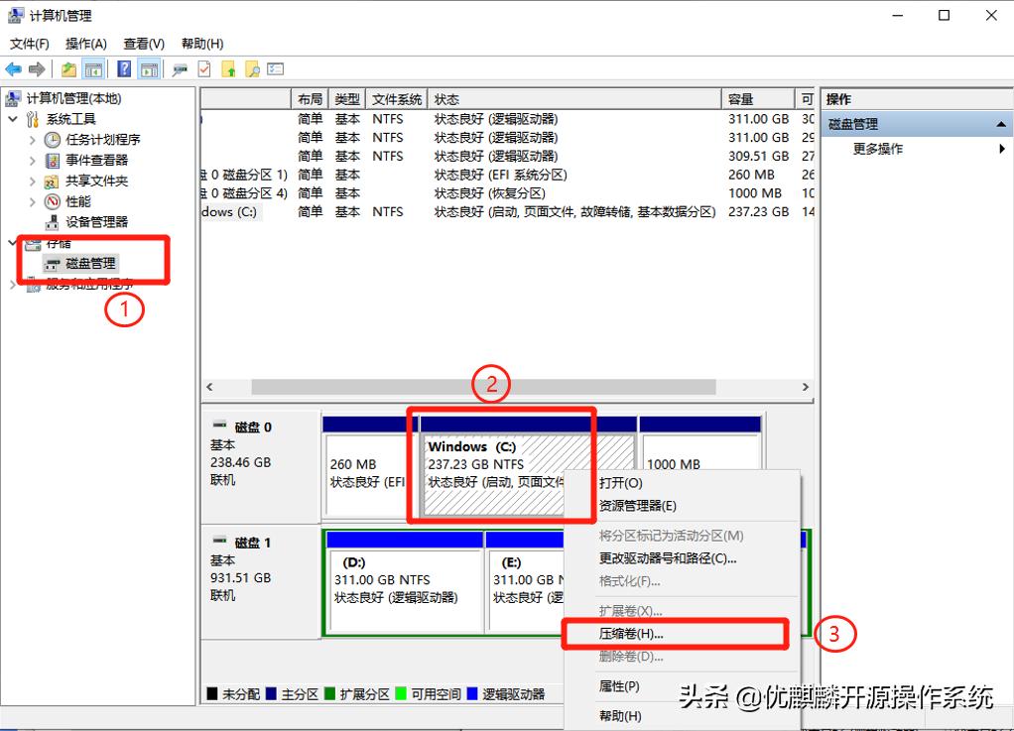This screenshot has width=1014, height=731.
Task: Open the 操作(A) menu
Action: [85, 43]
